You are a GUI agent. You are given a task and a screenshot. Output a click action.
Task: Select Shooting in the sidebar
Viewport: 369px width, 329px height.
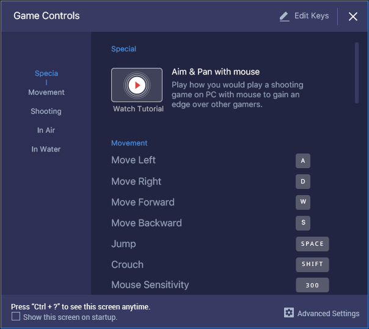(46, 111)
